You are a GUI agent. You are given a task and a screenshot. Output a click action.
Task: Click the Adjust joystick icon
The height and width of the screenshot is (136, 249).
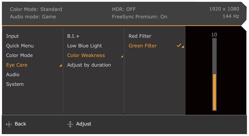tap(70, 124)
